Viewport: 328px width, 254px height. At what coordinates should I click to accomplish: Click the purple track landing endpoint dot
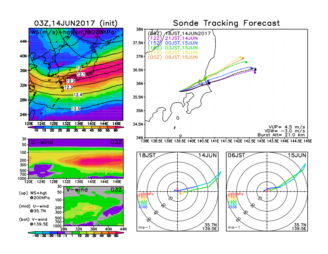pyautogui.click(x=255, y=73)
